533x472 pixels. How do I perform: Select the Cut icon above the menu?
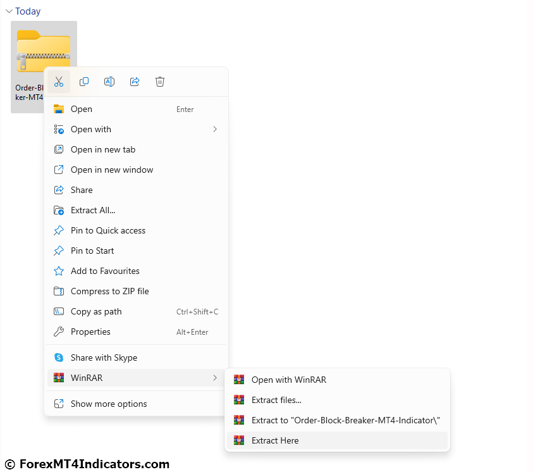[59, 81]
